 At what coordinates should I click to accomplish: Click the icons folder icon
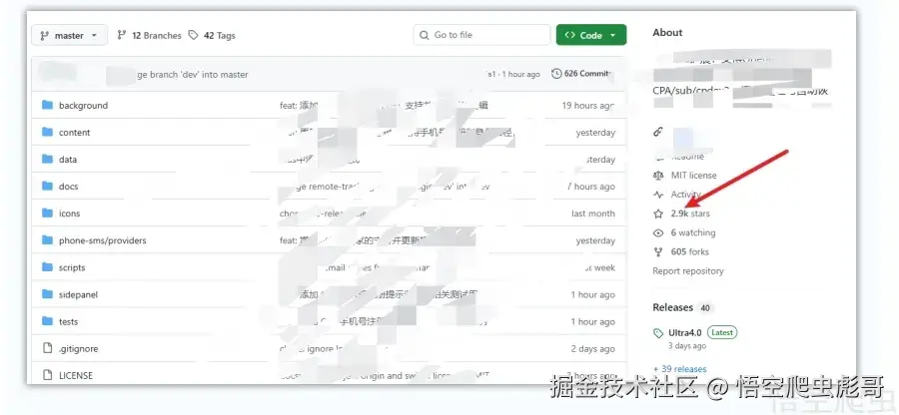tap(47, 213)
